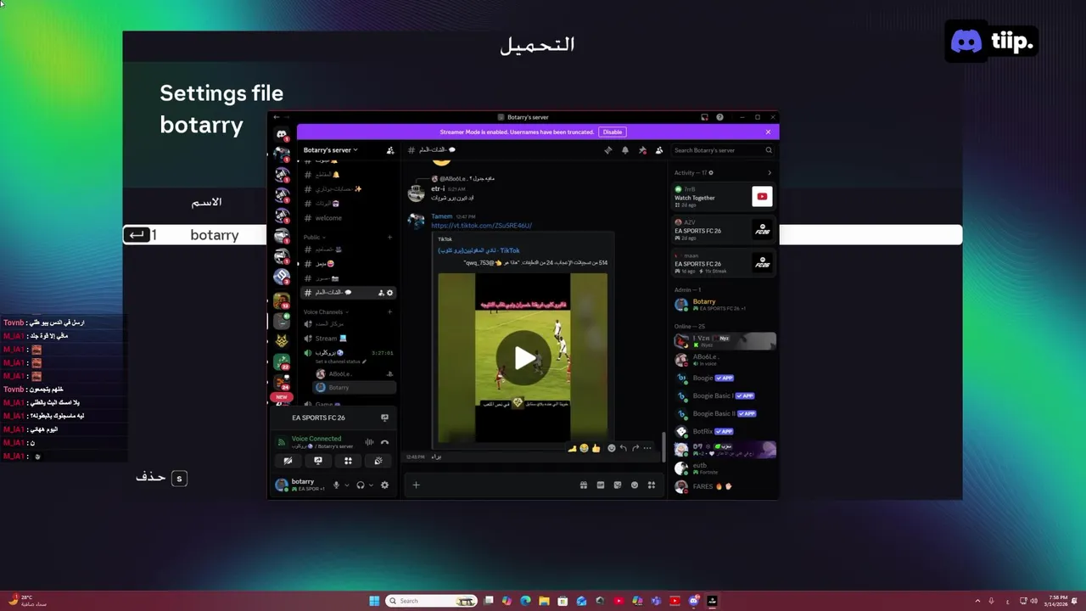Image resolution: width=1086 pixels, height=611 pixels.
Task: Play the embedded TikTok video
Action: 523,358
